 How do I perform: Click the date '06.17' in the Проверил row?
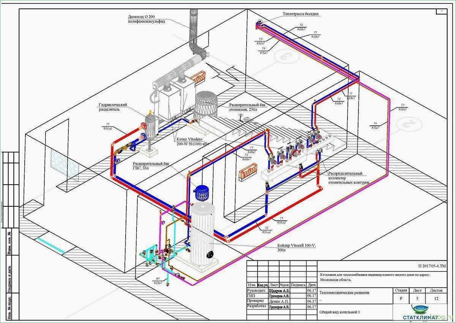click(311, 301)
